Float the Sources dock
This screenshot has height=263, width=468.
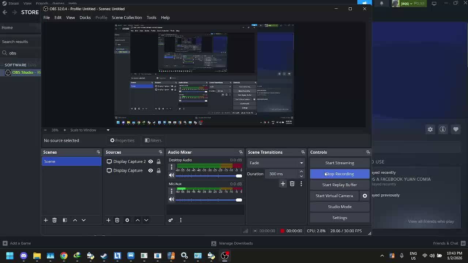pyautogui.click(x=161, y=152)
